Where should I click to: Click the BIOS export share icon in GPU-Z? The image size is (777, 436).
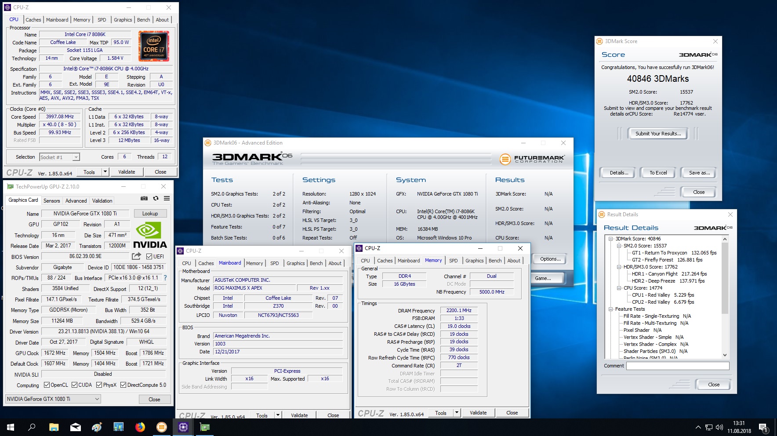pos(136,256)
